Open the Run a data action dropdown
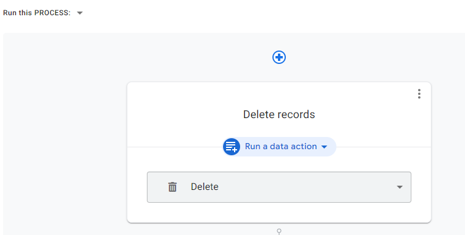 pyautogui.click(x=279, y=146)
